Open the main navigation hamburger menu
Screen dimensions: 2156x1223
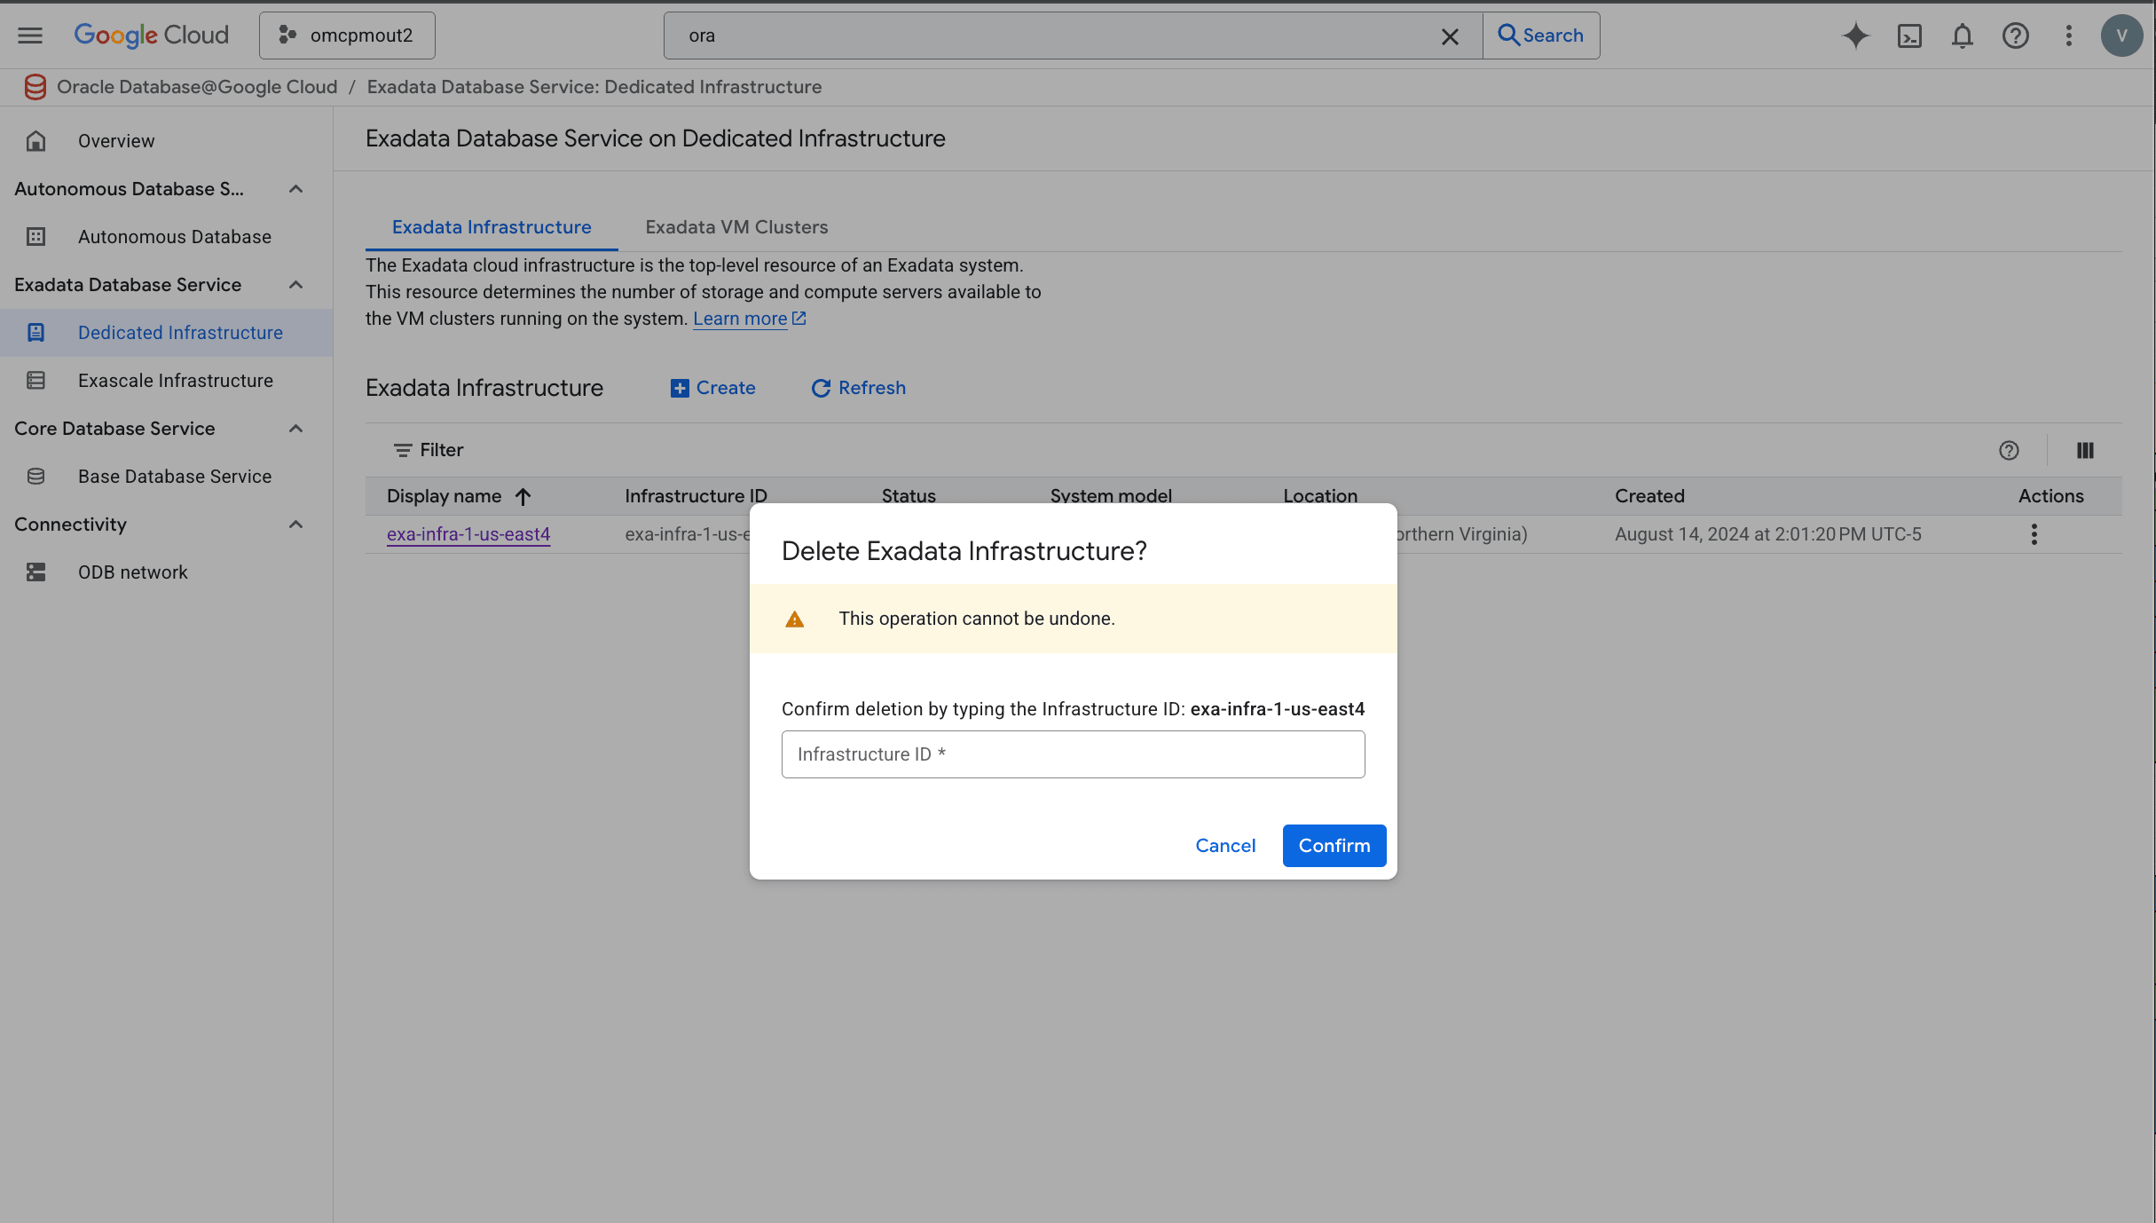click(x=30, y=36)
